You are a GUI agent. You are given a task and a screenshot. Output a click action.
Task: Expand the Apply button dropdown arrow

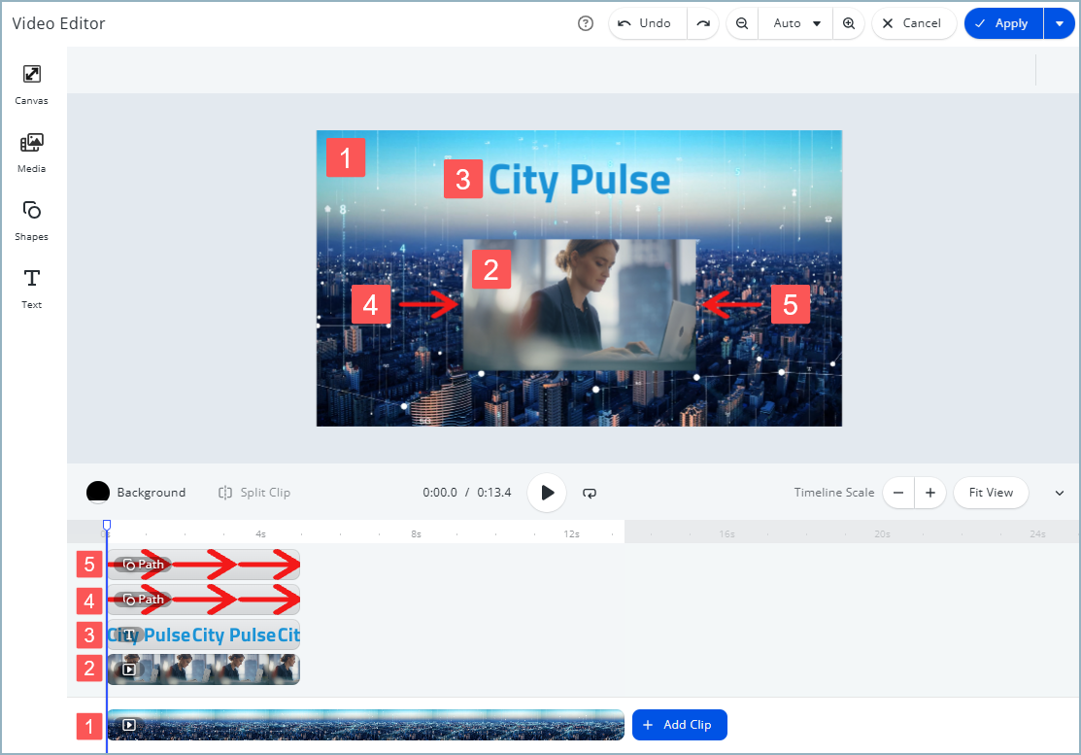[1059, 23]
